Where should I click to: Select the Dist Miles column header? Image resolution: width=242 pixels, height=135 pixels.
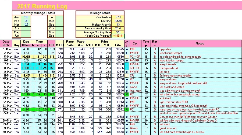(26, 43)
